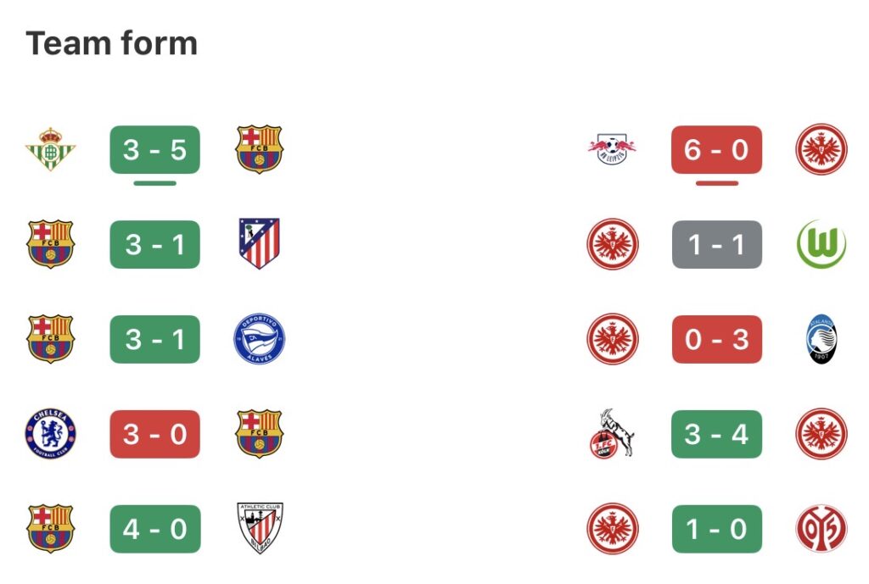869x584 pixels.
Task: Click the Atalanta crest icon
Action: [x=821, y=339]
